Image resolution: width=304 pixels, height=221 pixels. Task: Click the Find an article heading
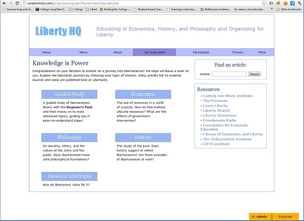(x=230, y=65)
